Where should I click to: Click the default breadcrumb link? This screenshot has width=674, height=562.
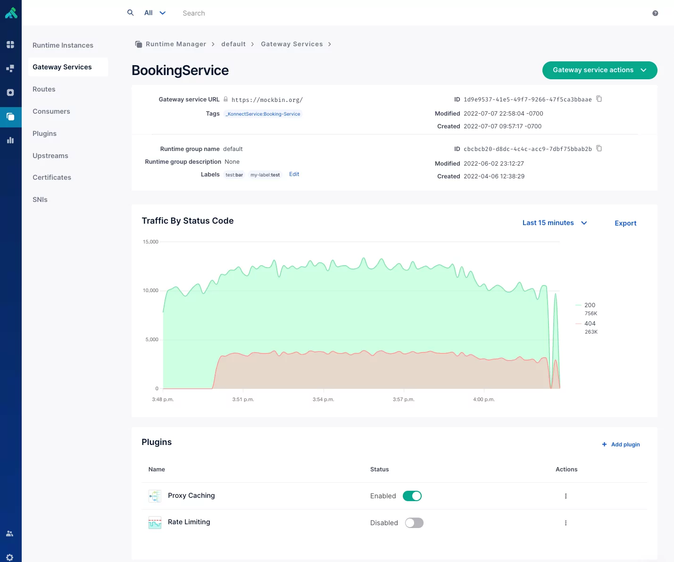tap(233, 44)
